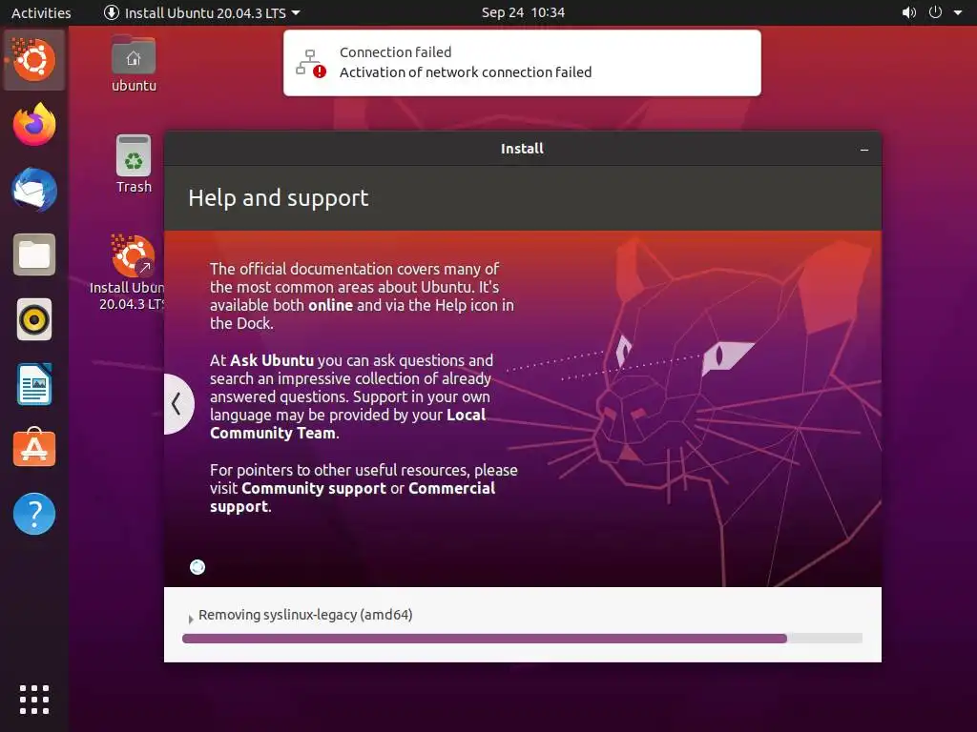The height and width of the screenshot is (732, 977).
Task: Open the Install Ubuntu 20.04.3 LTS app menu
Action: 202,12
